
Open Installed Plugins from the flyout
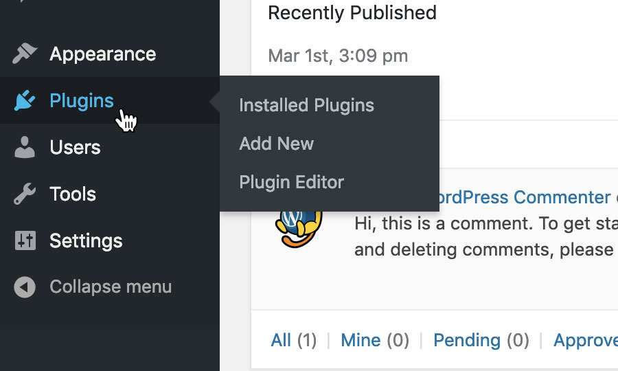pyautogui.click(x=306, y=105)
